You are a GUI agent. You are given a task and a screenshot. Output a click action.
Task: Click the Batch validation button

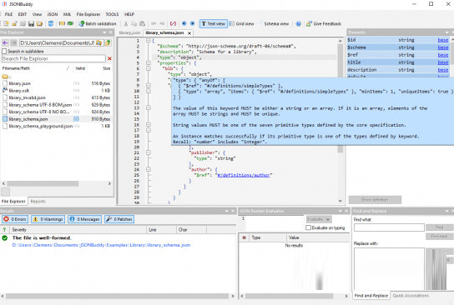click(98, 23)
